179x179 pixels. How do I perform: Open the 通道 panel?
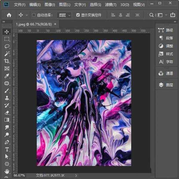point(166,73)
